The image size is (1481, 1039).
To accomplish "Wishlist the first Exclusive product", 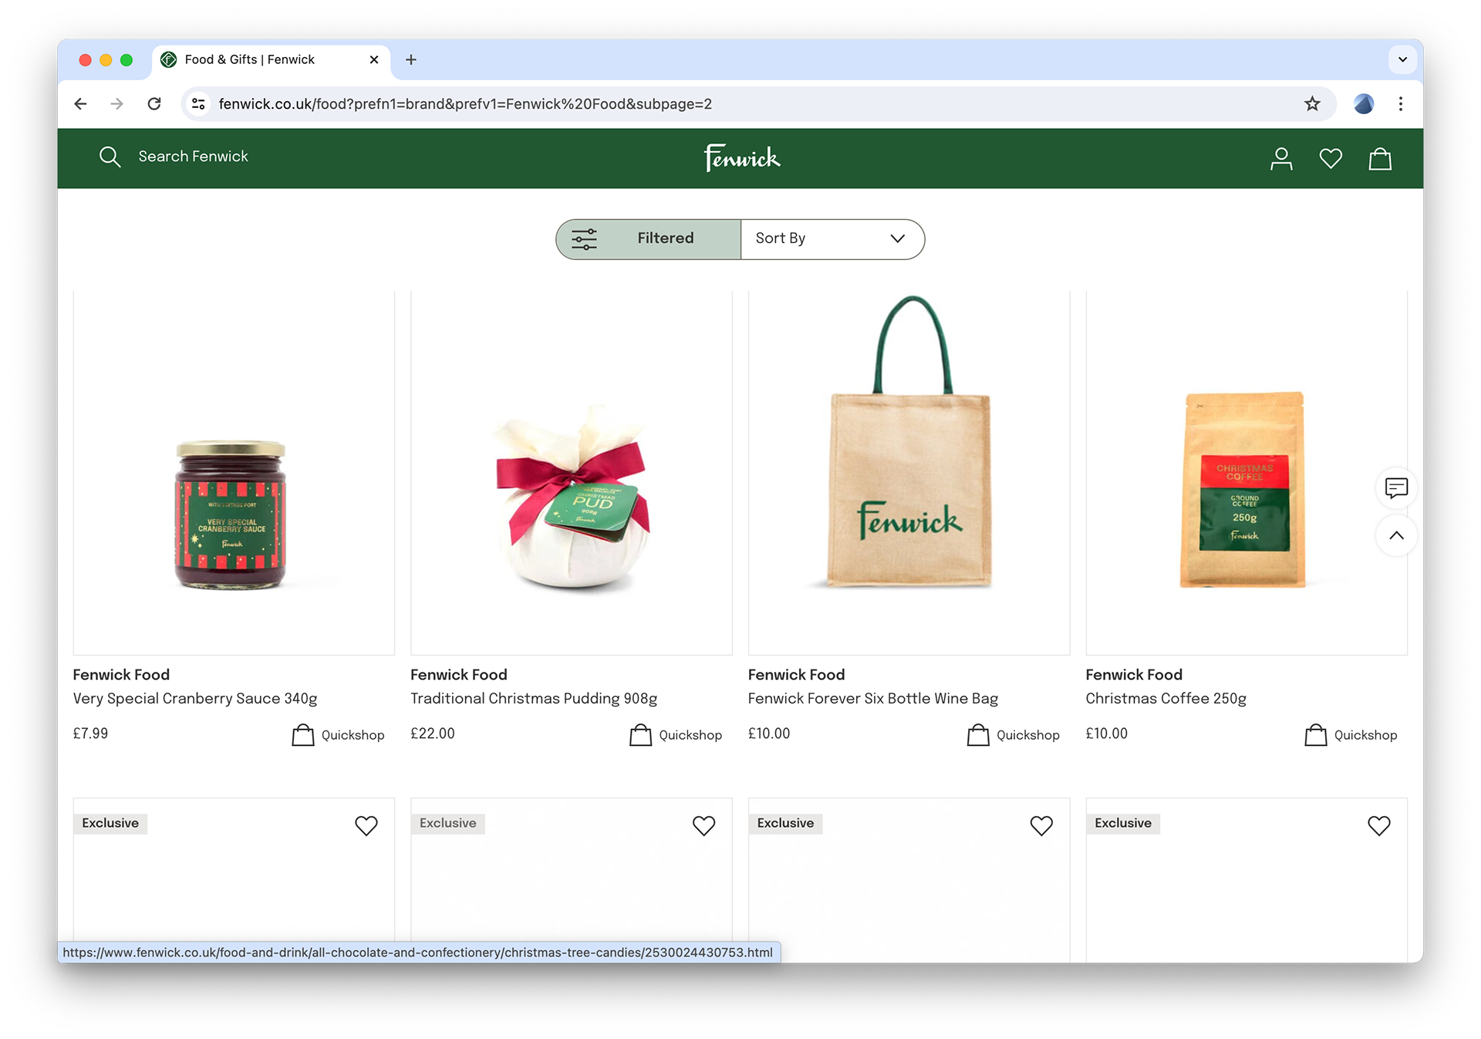I will pos(366,825).
